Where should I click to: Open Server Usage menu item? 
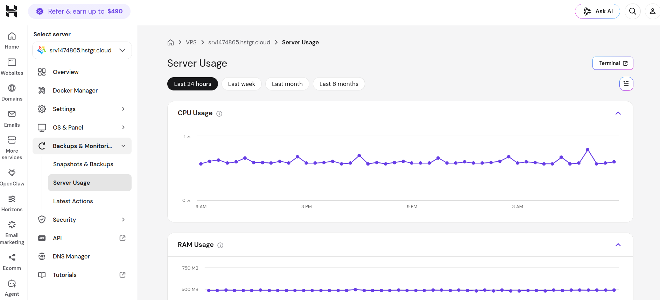90,183
